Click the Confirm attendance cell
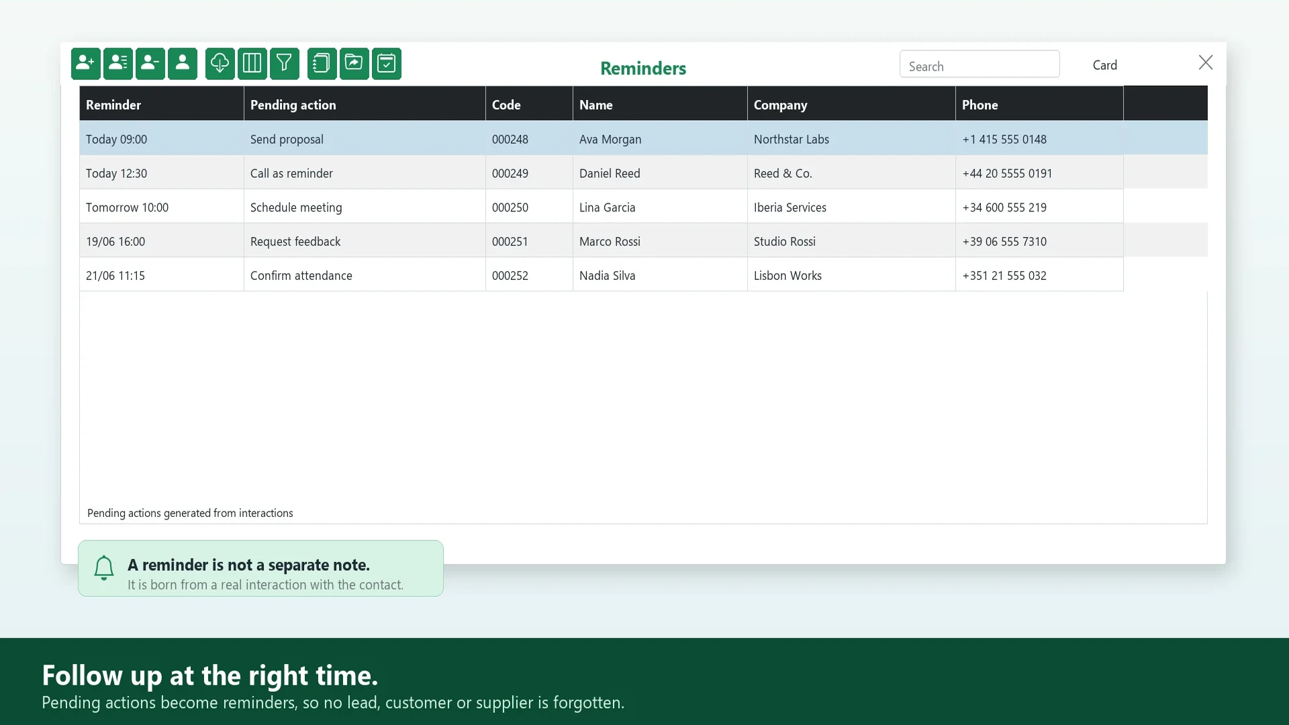1289x725 pixels. pyautogui.click(x=365, y=275)
